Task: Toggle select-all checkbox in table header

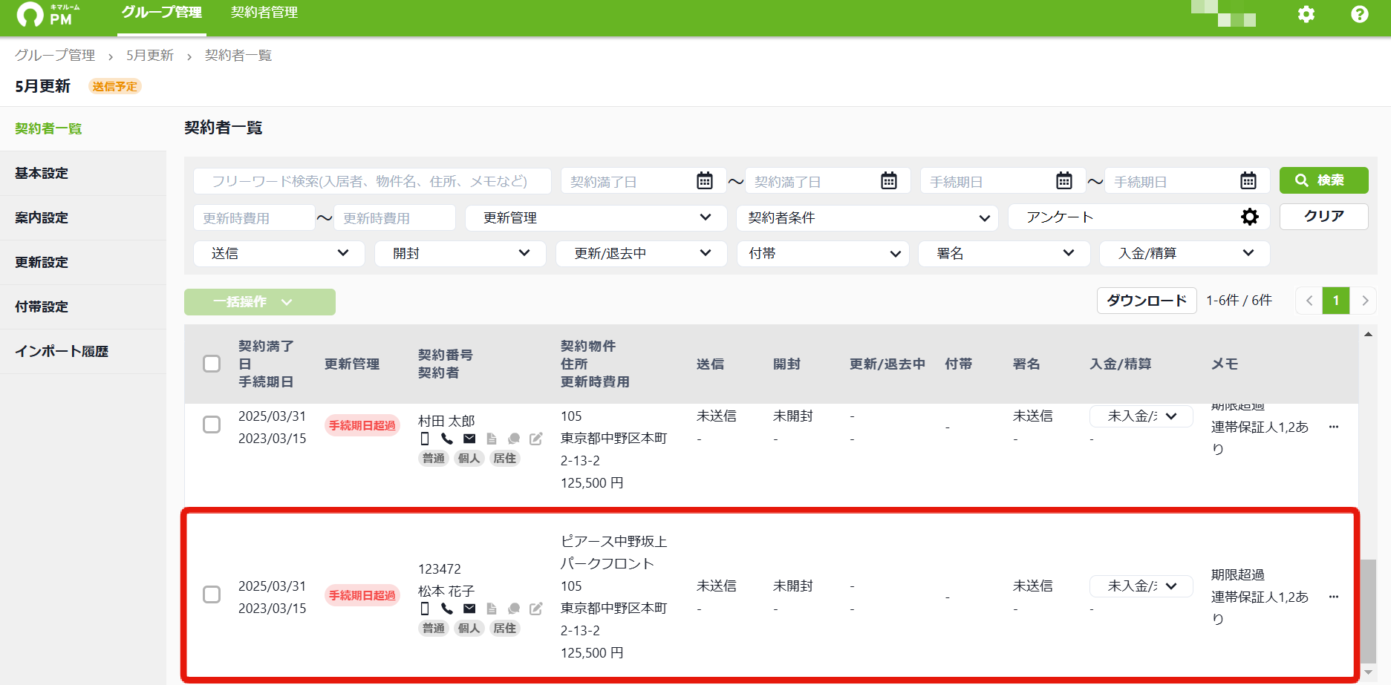Action: tap(212, 364)
